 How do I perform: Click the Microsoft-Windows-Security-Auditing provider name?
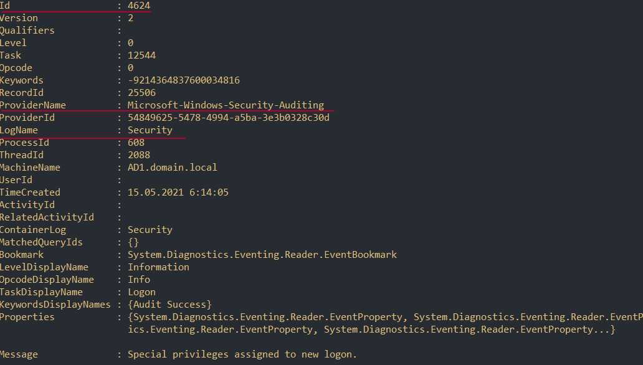click(226, 105)
